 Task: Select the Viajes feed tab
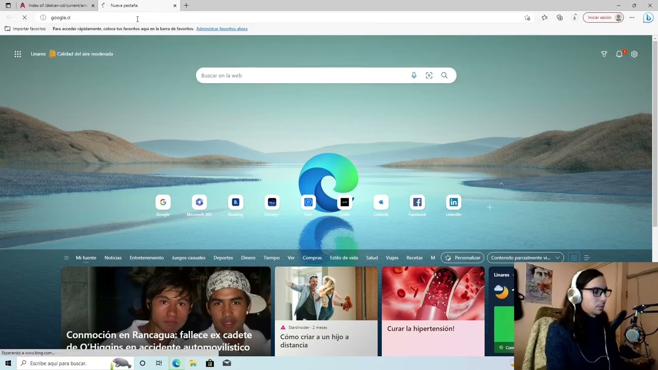[392, 258]
